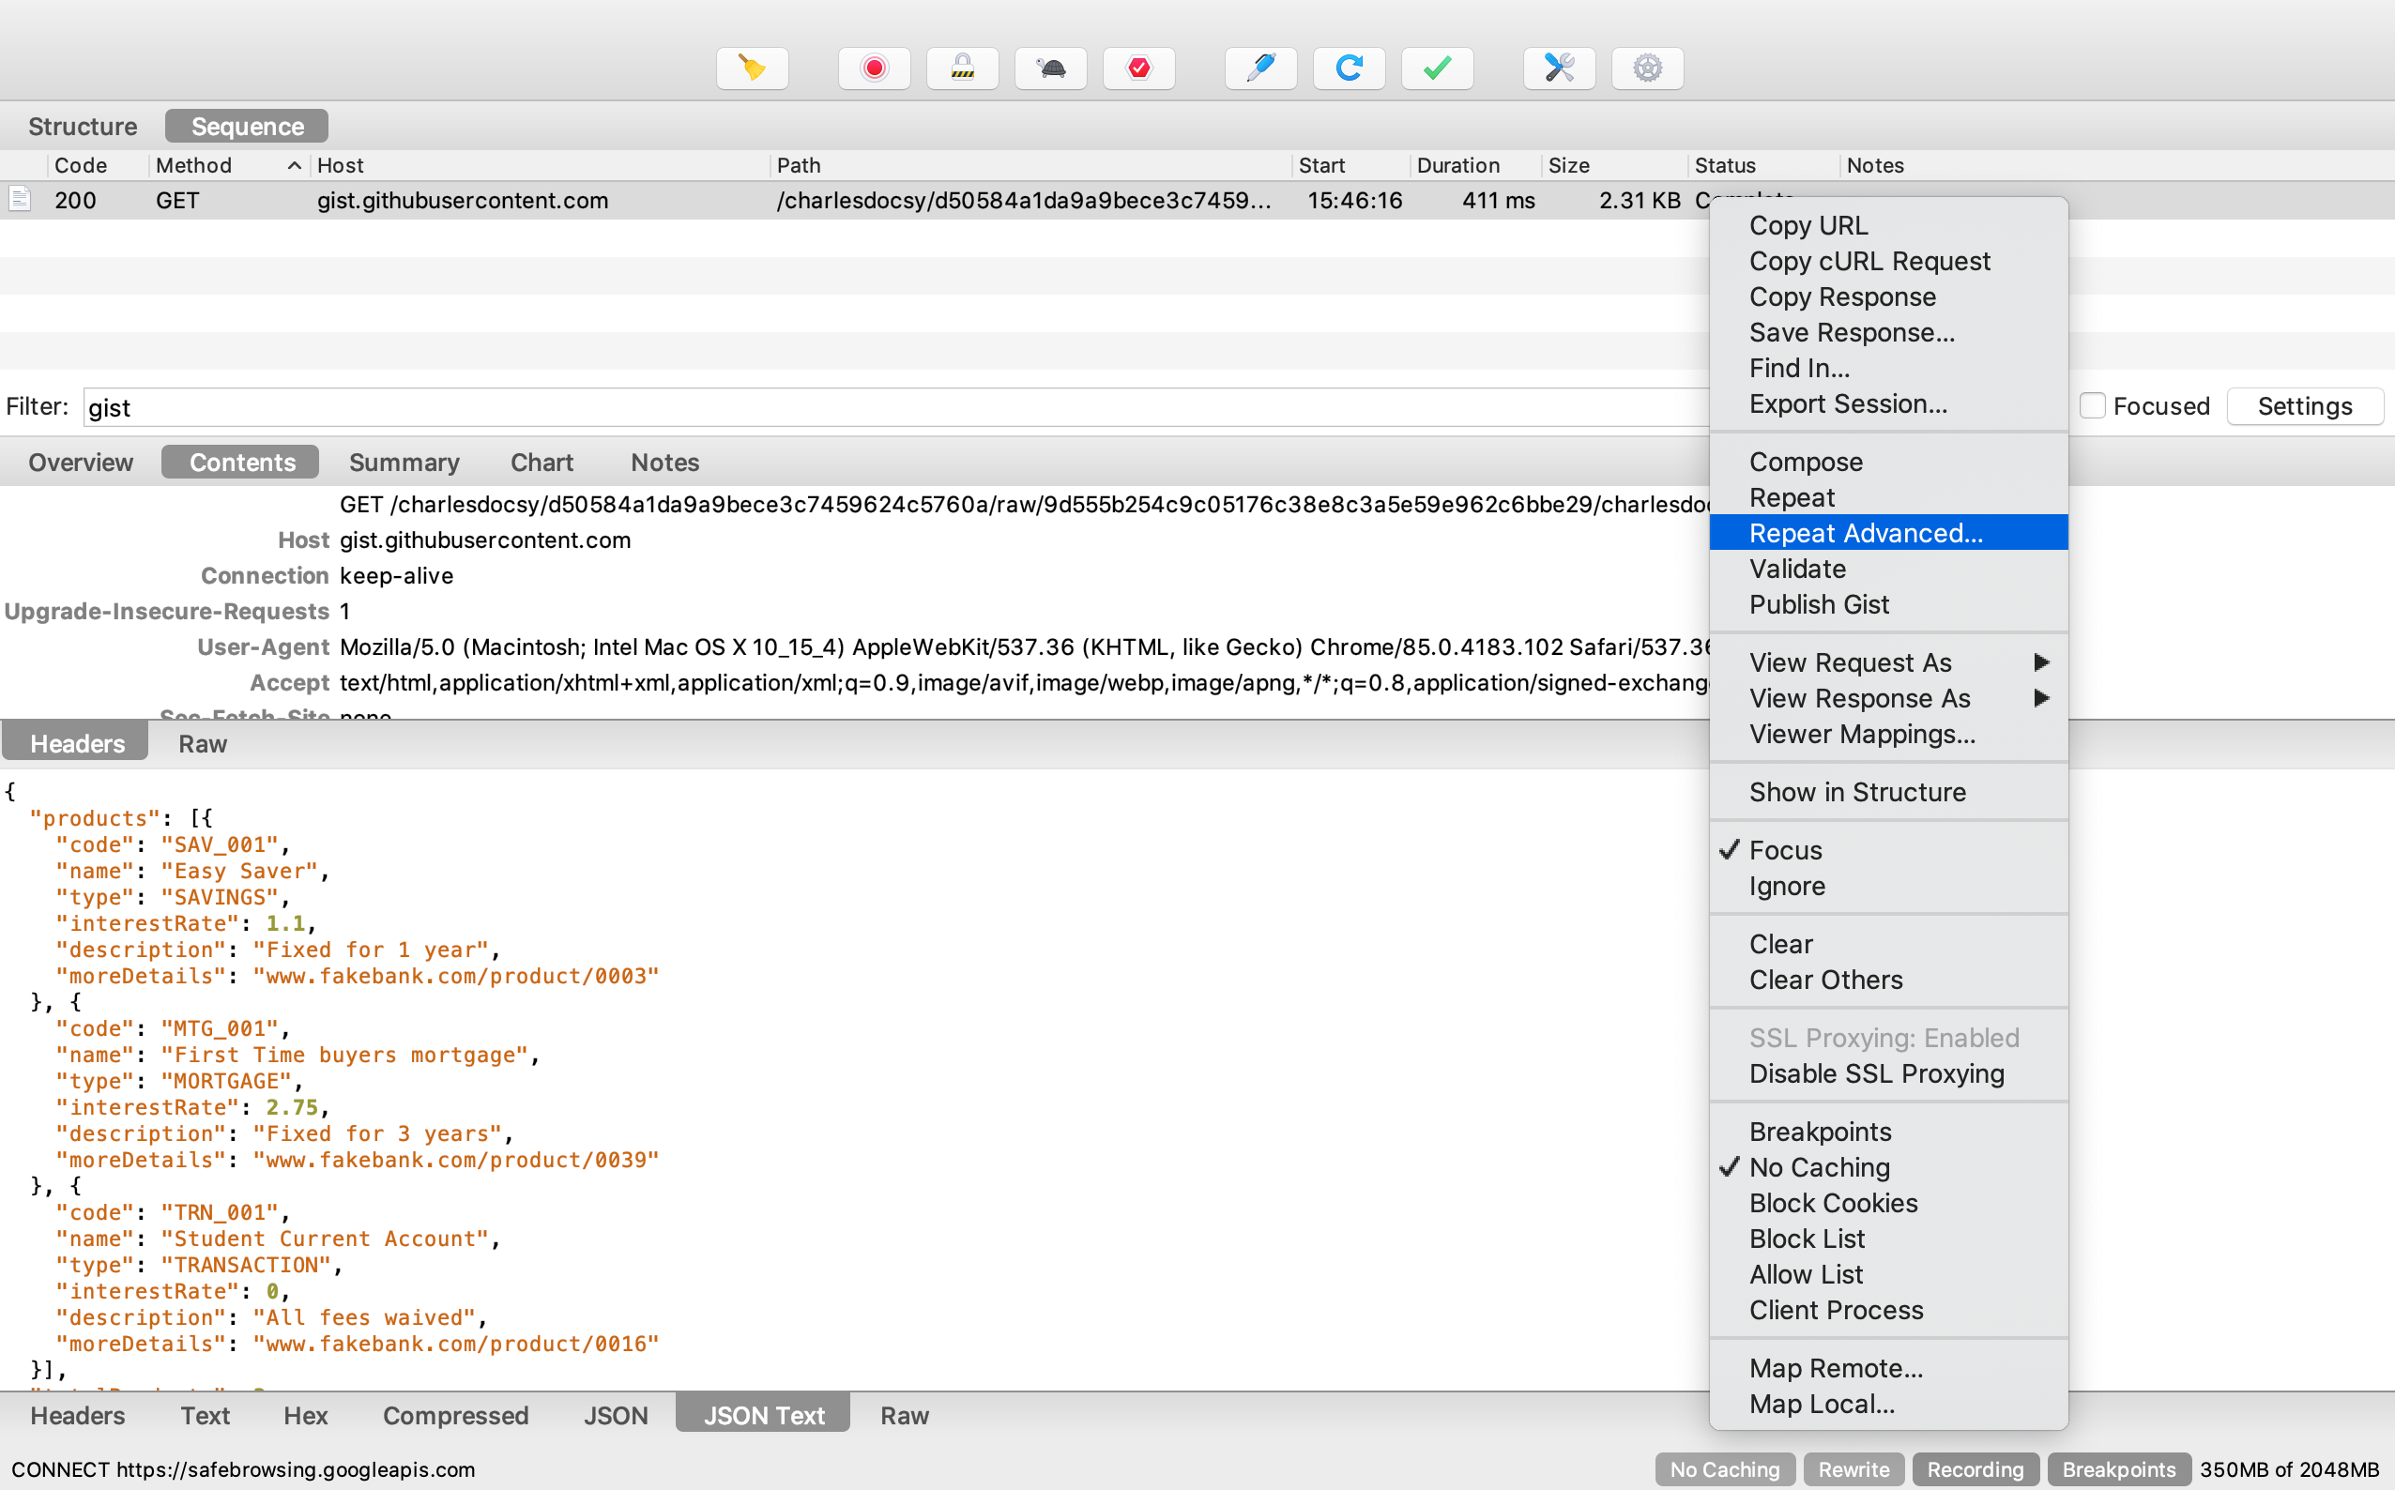
Task: Toggle the Focused checkbox
Action: pyautogui.click(x=2092, y=406)
